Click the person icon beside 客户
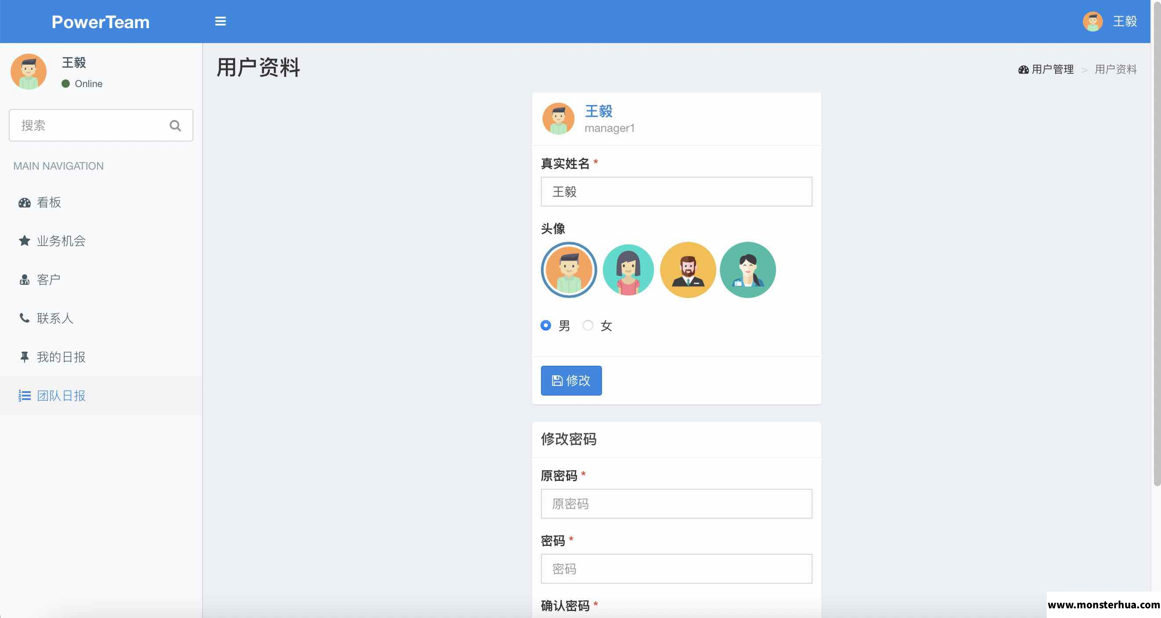The image size is (1161, 618). 24,280
